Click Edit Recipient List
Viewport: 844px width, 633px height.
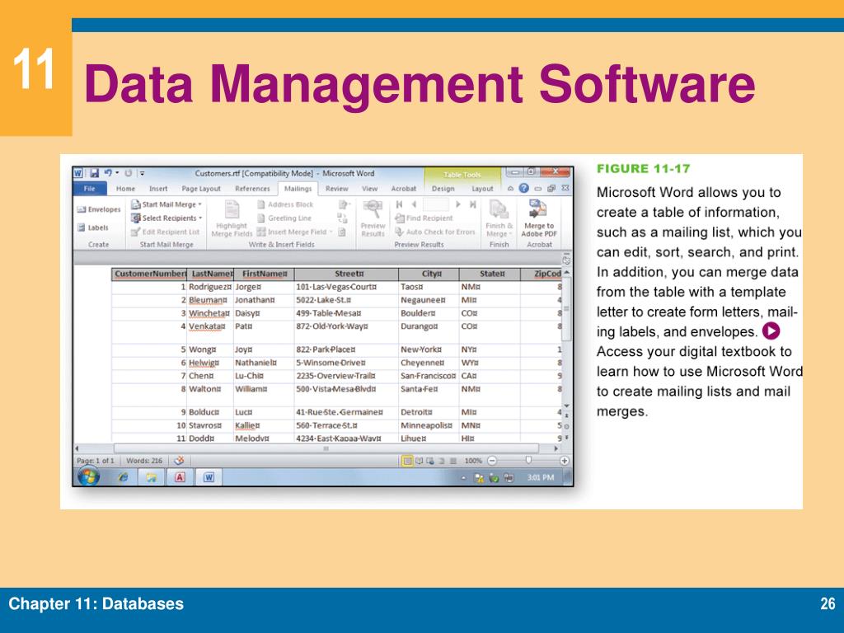coord(165,232)
